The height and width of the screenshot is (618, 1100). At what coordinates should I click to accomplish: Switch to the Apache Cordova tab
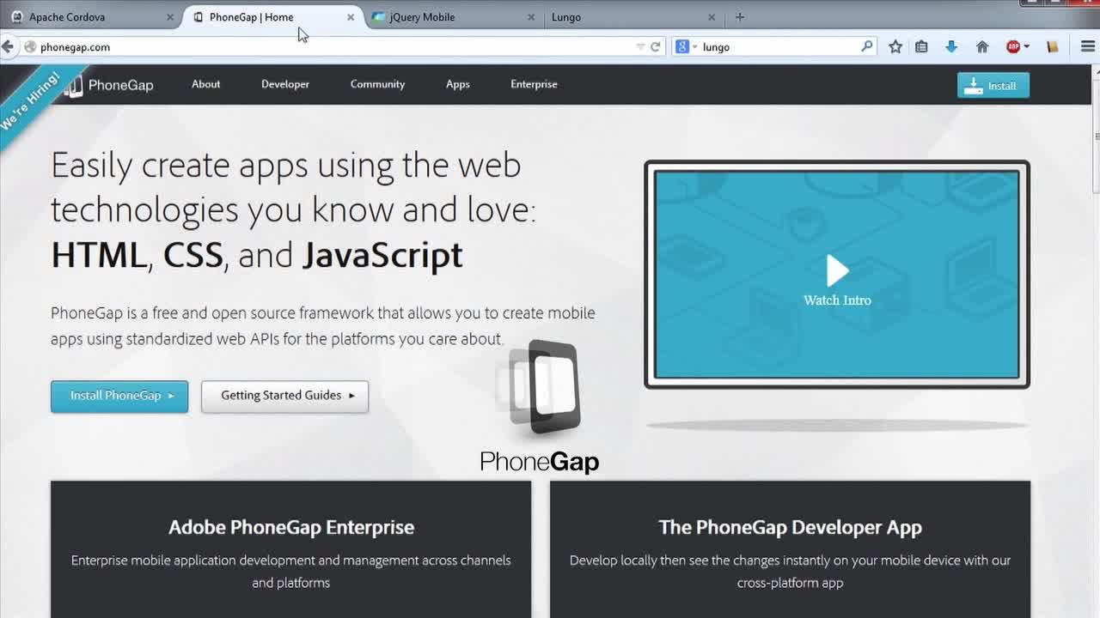pyautogui.click(x=90, y=17)
